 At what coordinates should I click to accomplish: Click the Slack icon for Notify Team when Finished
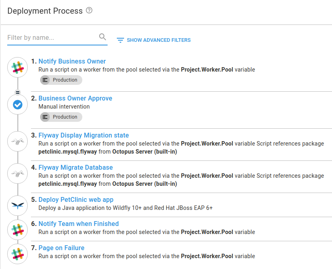pyautogui.click(x=17, y=230)
